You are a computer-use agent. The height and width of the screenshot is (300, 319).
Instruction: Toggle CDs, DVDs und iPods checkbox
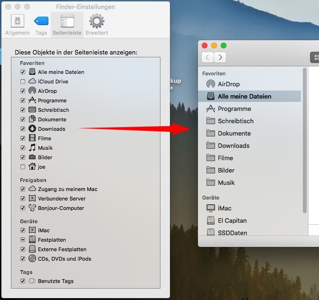pos(23,259)
